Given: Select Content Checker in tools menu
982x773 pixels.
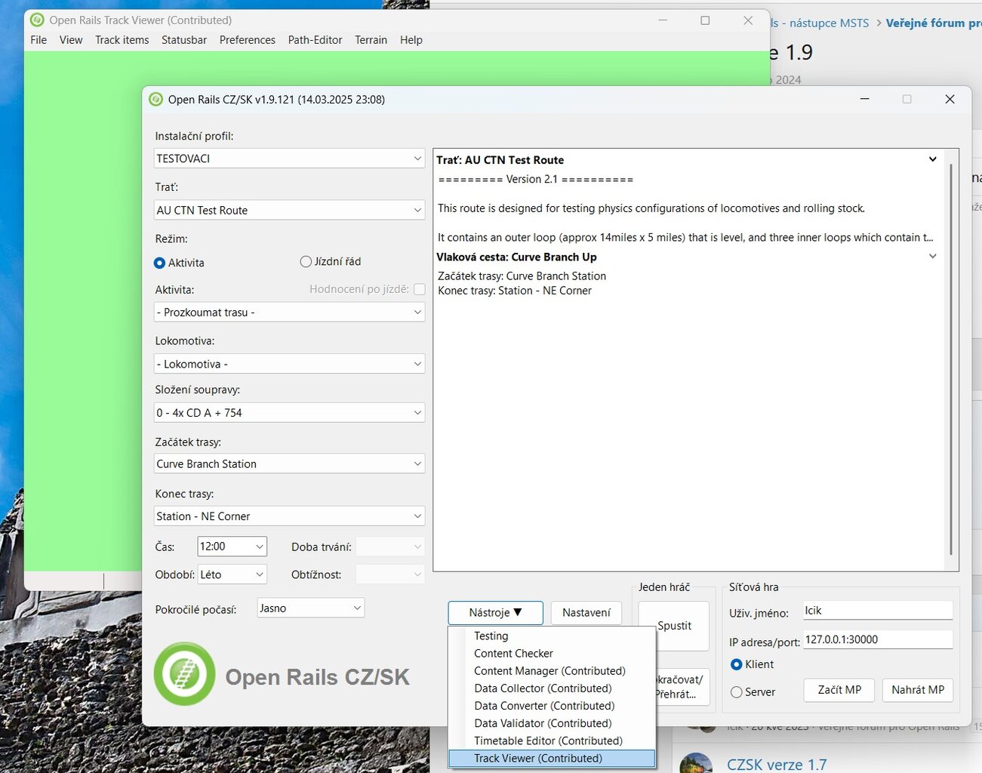Looking at the screenshot, I should pos(513,653).
